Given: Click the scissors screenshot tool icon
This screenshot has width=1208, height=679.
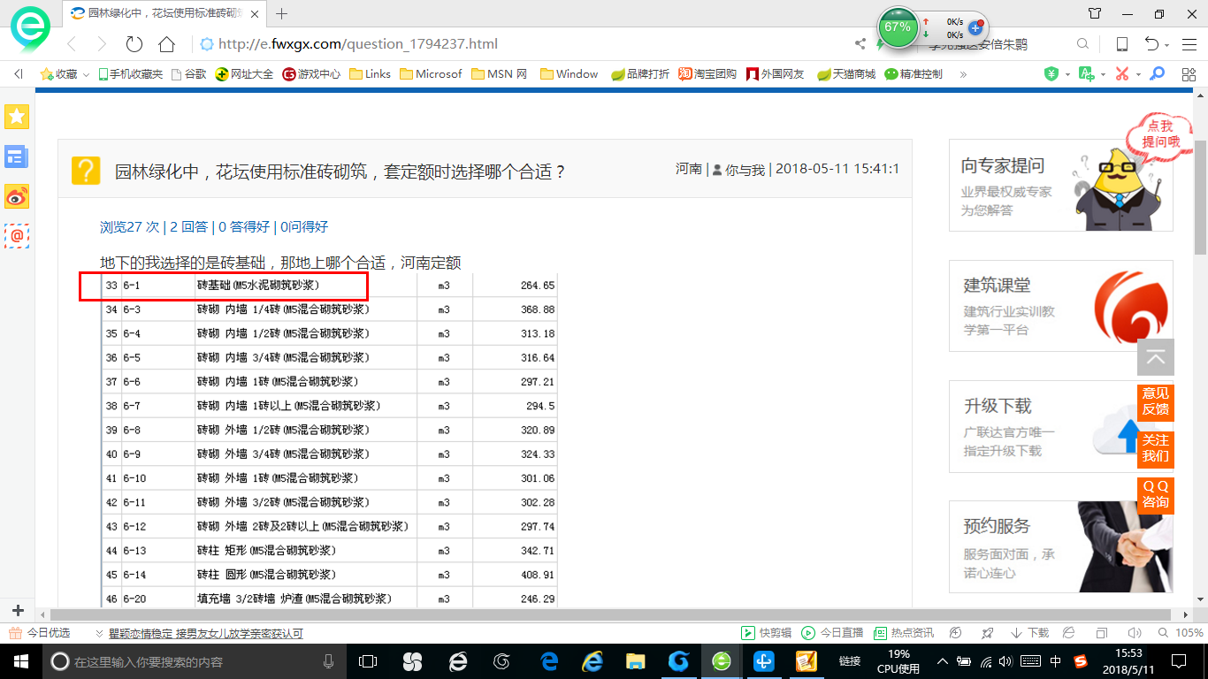Looking at the screenshot, I should (x=1122, y=74).
